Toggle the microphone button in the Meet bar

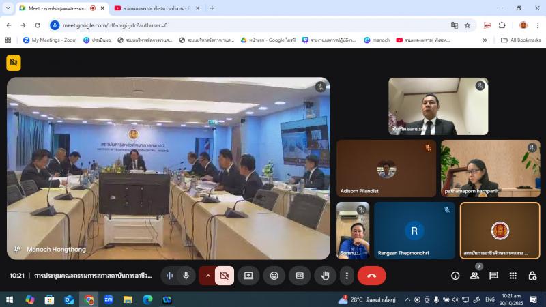click(186, 276)
